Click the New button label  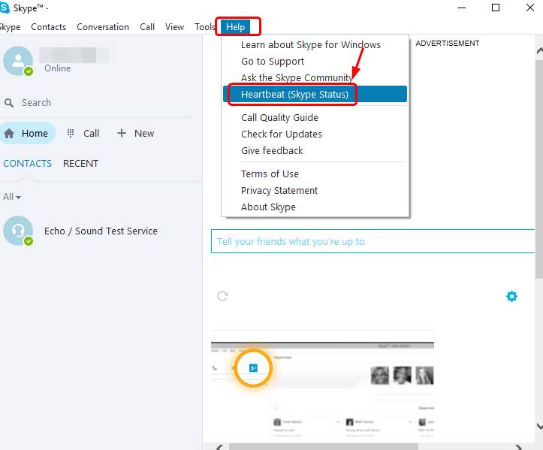point(144,134)
